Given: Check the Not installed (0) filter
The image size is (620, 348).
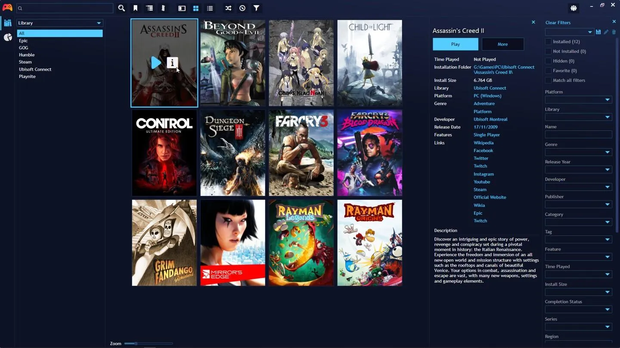Looking at the screenshot, I should click(x=548, y=51).
